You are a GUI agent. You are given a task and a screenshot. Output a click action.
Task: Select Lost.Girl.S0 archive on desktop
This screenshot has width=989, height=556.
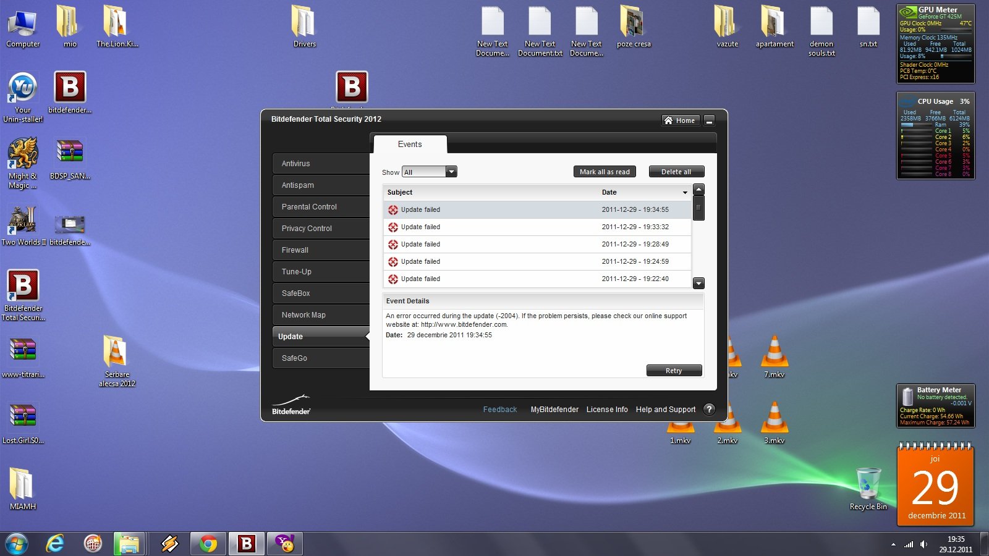pos(23,423)
